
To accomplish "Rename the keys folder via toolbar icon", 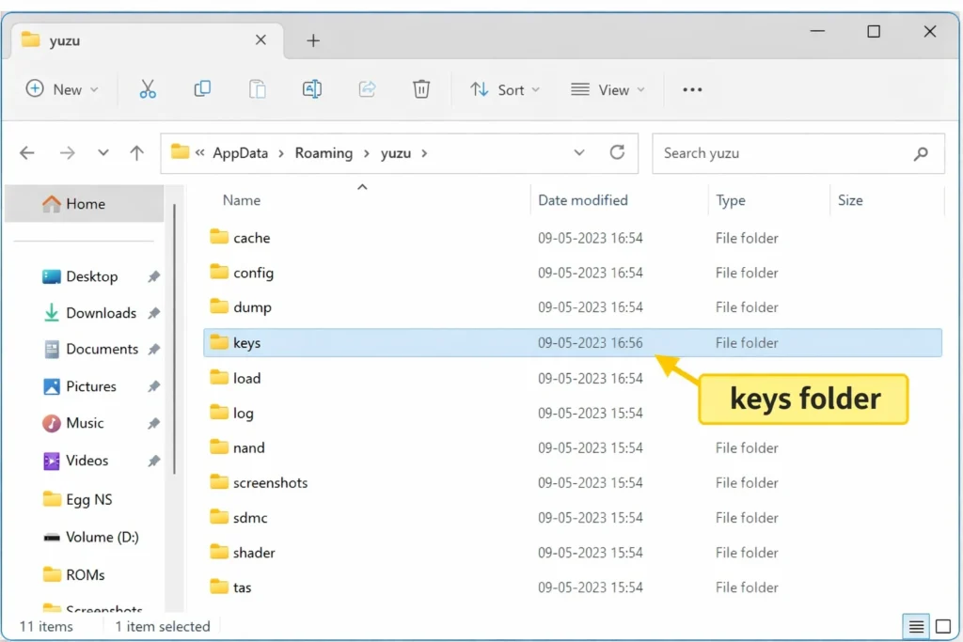I will 311,89.
